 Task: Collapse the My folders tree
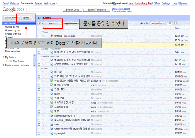tap(4, 57)
